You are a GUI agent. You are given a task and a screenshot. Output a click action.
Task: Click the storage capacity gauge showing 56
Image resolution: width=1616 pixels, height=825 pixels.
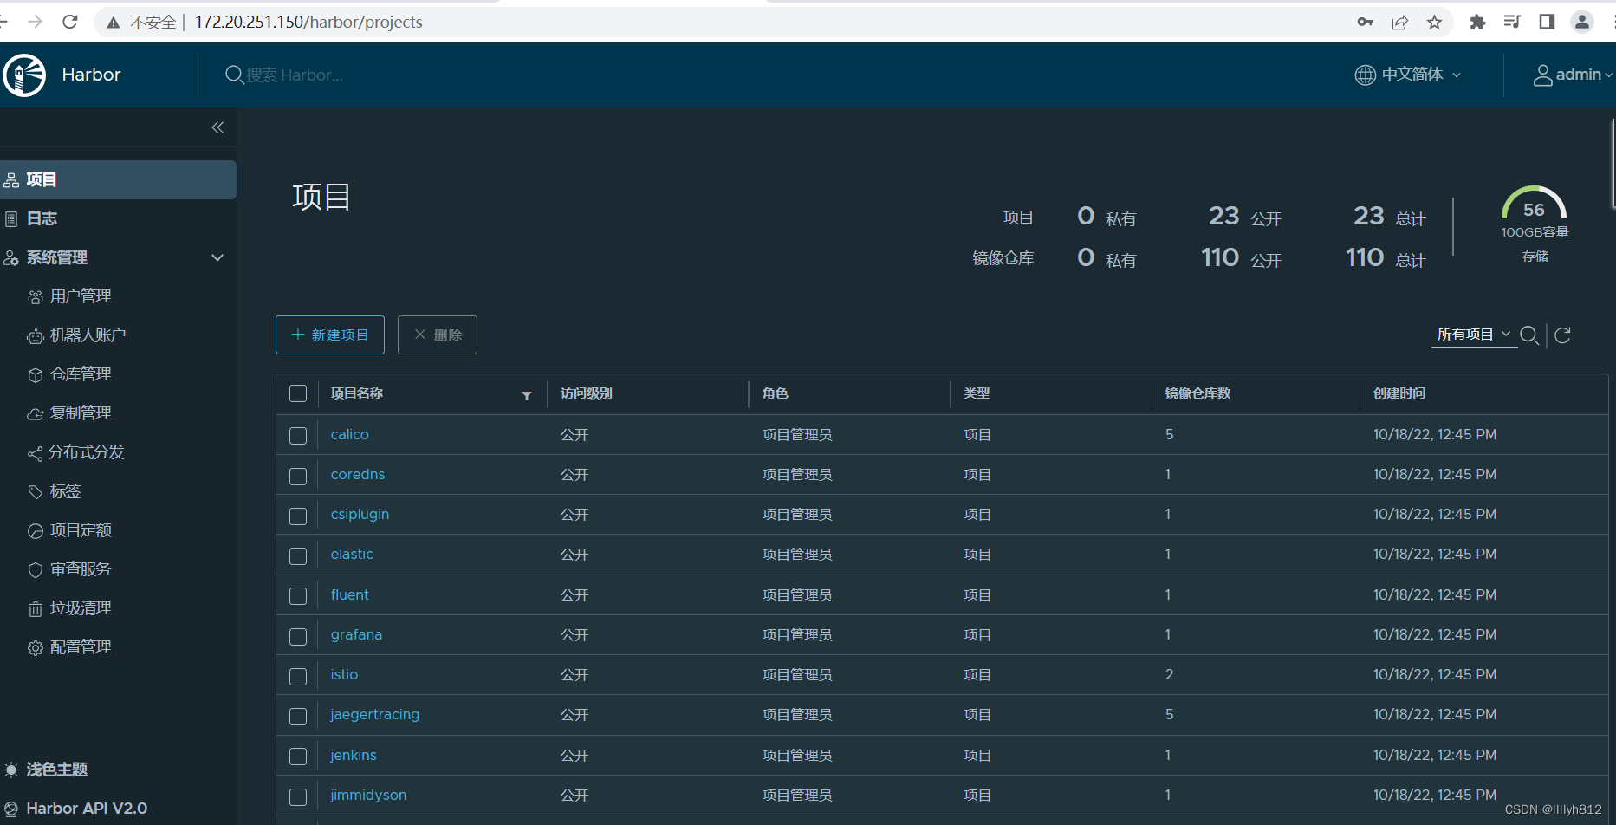[1534, 205]
